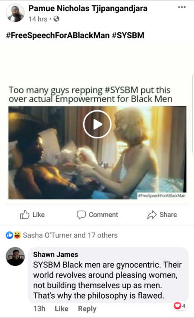Click the globe public audience icon
This screenshot has height=318, width=194.
pos(56,19)
